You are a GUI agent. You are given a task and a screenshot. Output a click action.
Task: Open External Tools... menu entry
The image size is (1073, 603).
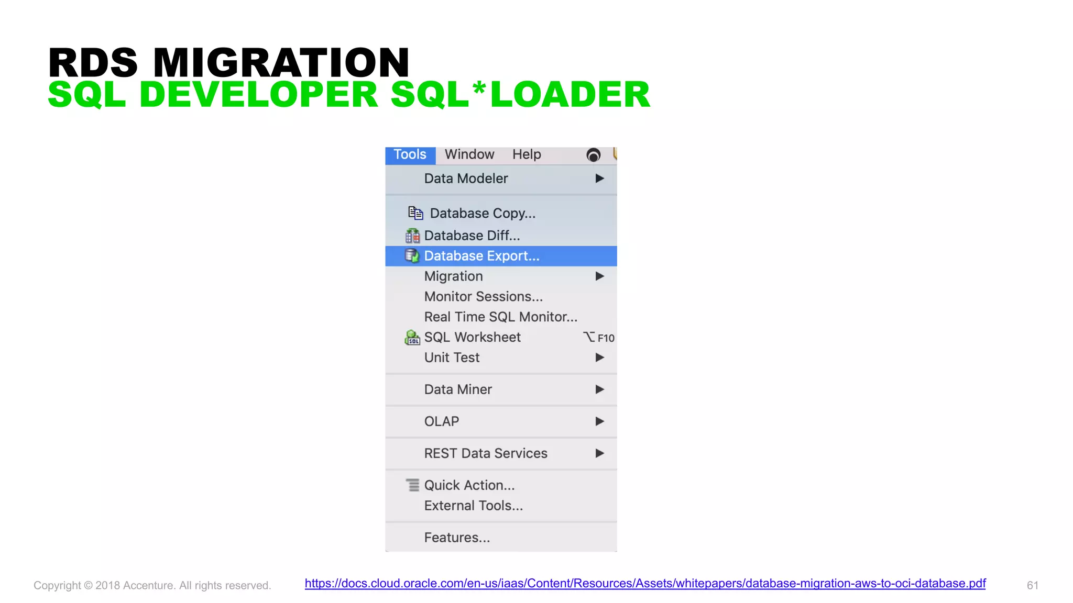pos(501,506)
